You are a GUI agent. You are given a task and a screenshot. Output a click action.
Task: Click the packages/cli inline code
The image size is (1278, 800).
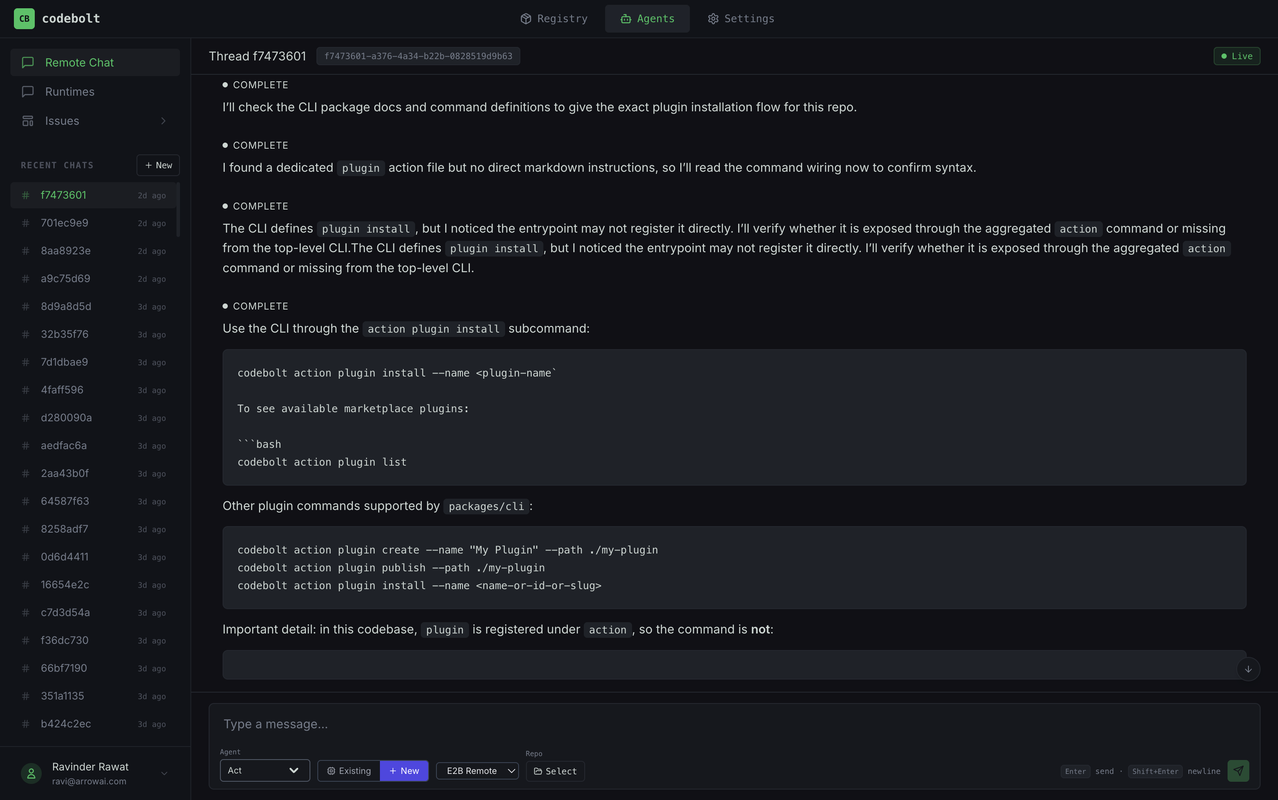tap(486, 507)
